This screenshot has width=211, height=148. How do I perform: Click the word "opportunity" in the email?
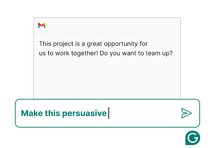point(121,44)
